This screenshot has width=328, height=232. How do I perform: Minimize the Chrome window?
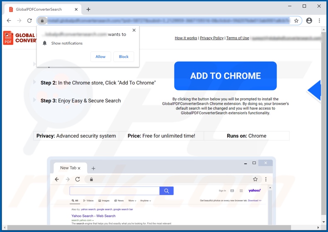point(290,6)
